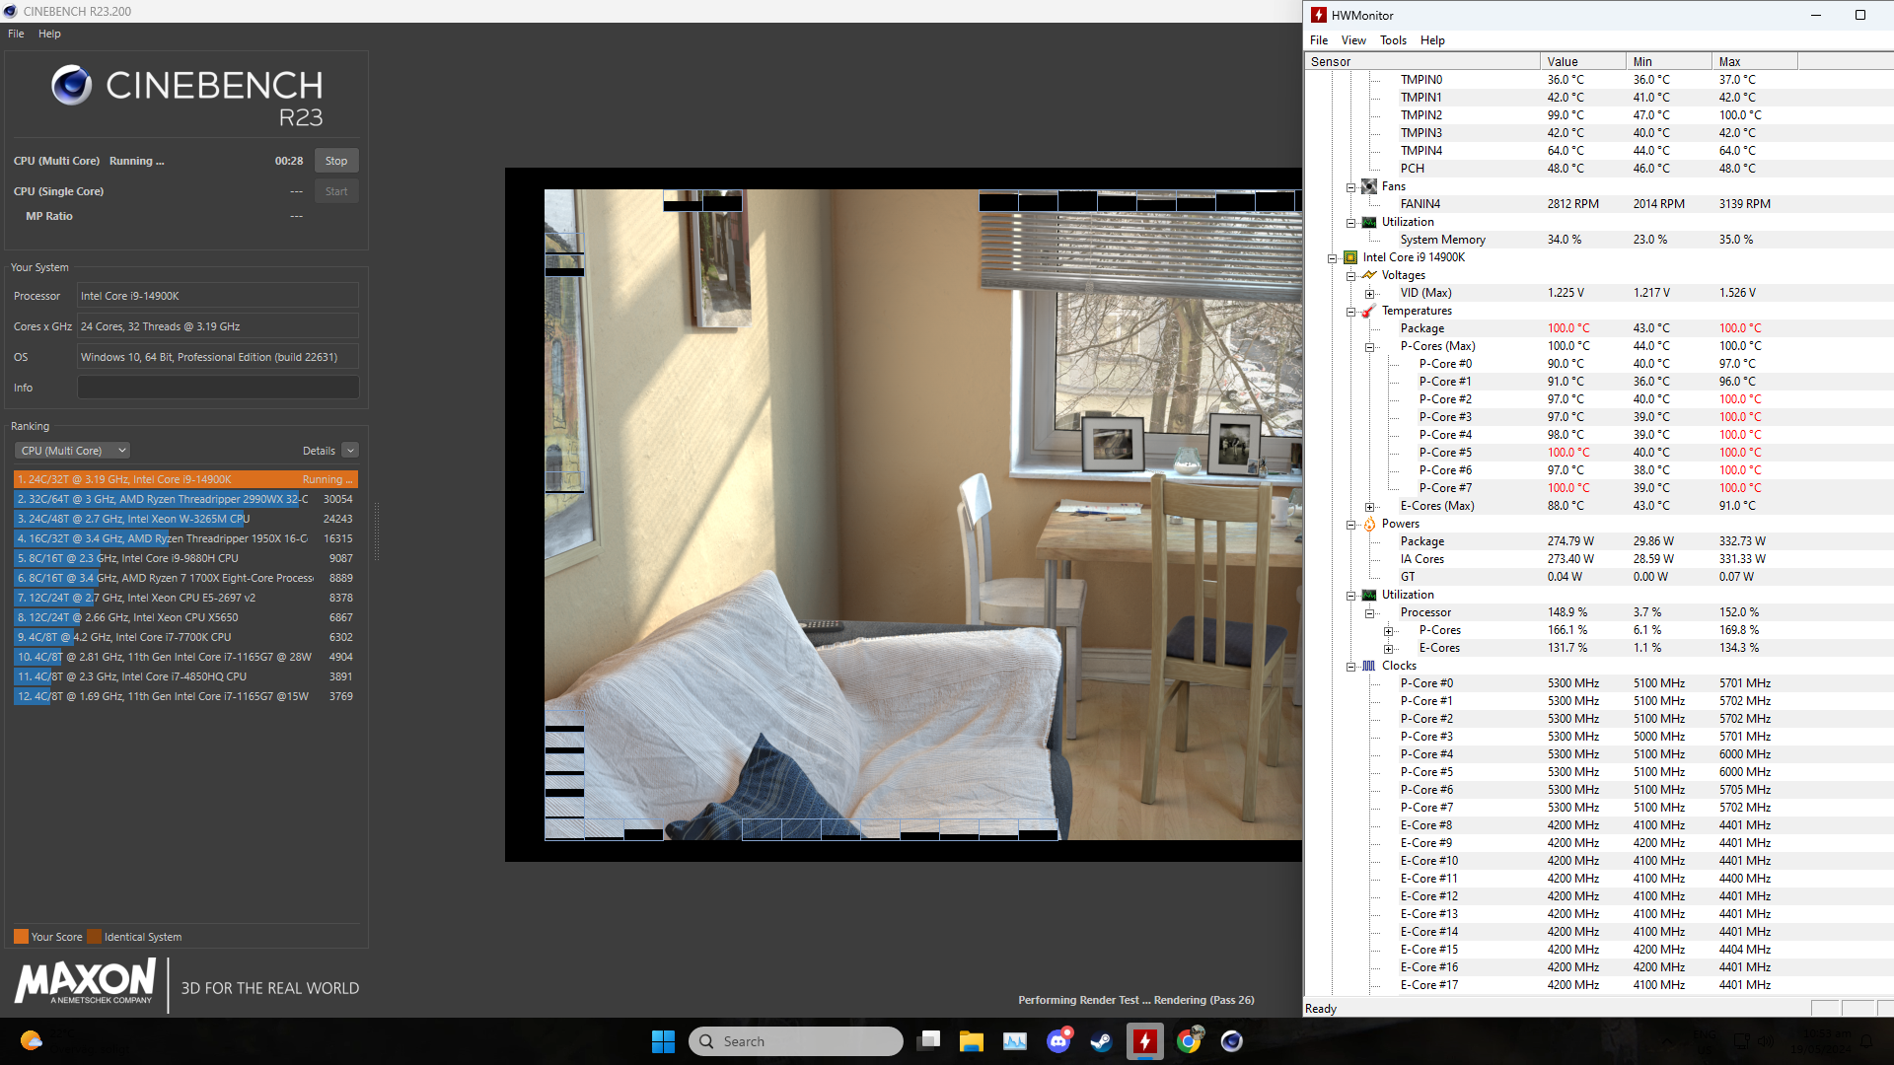
Task: Click the Utilization graph icon above the Processor row
Action: 1369,595
